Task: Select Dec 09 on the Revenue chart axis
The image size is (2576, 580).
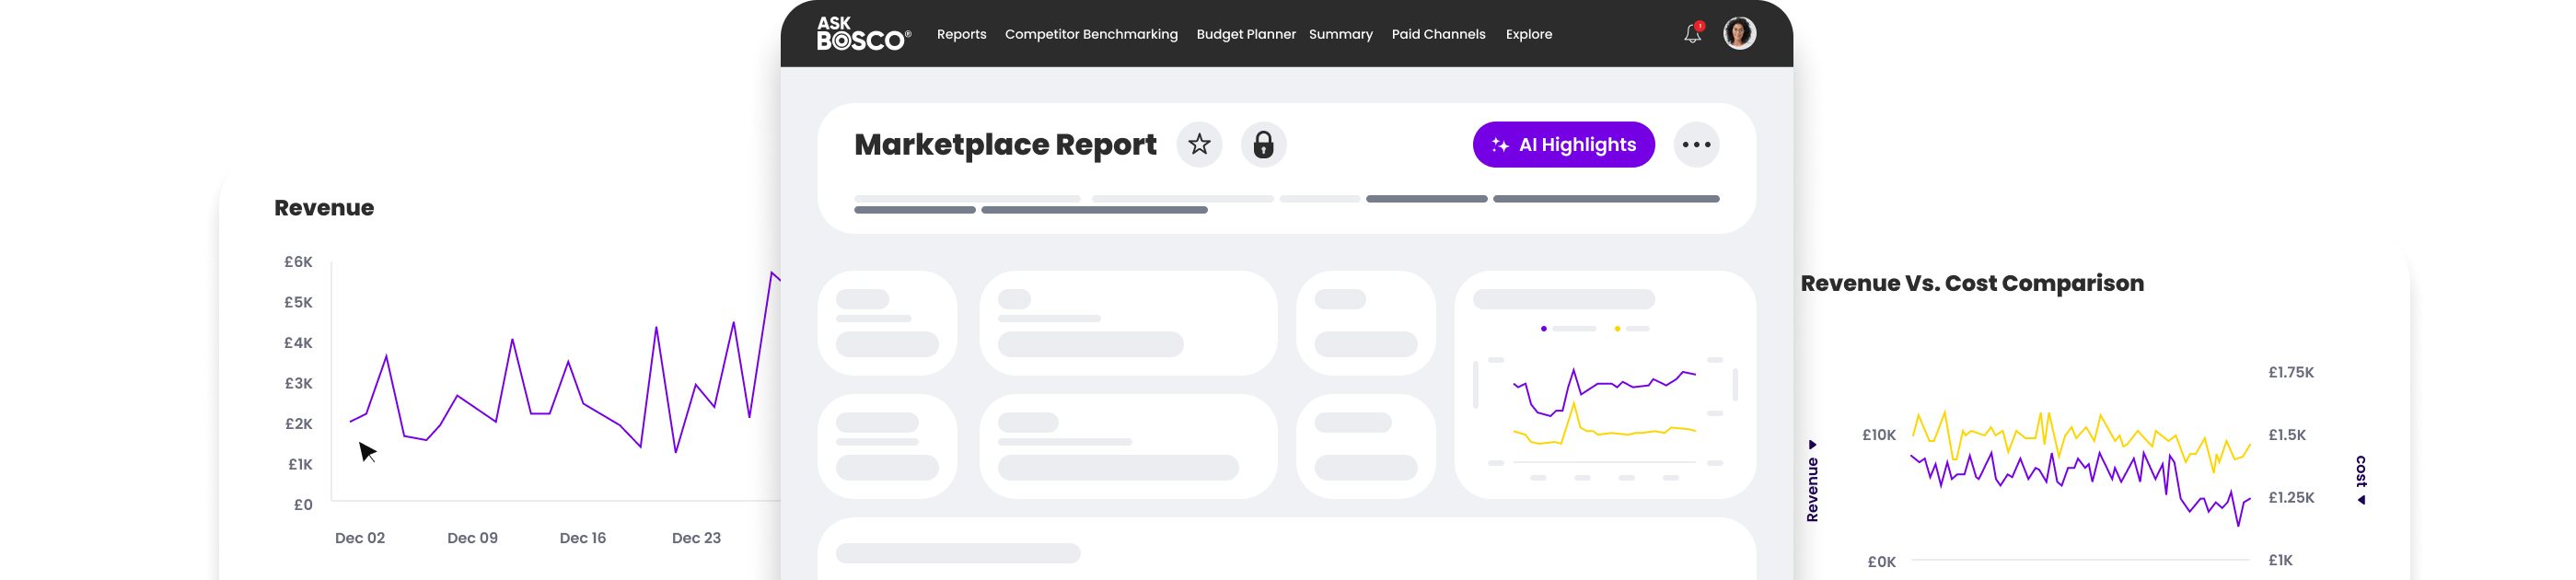Action: coord(472,538)
